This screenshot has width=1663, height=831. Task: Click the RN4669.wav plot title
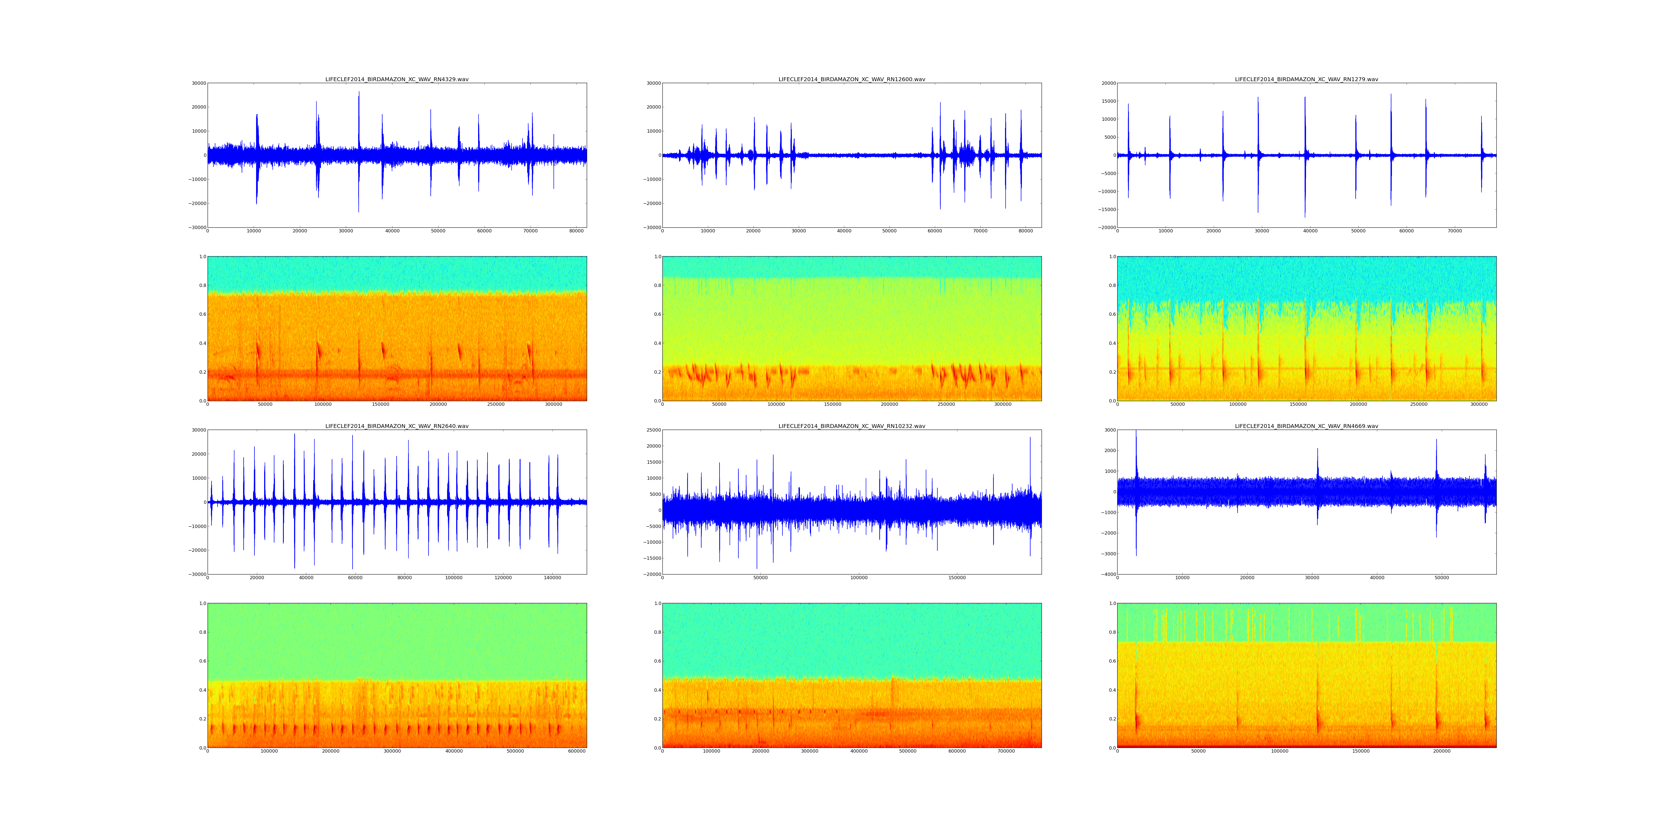pyautogui.click(x=1306, y=426)
